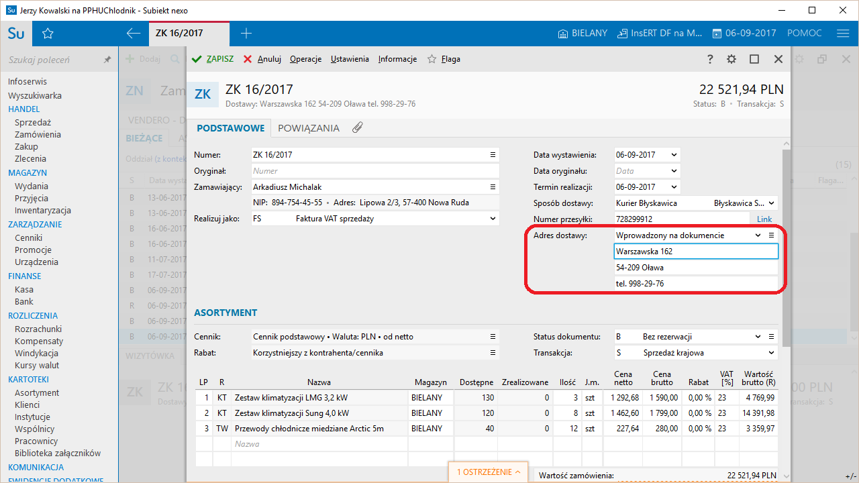Screen dimensions: 859x483
Task: Open the attachments paperclip tab
Action: (x=357, y=127)
